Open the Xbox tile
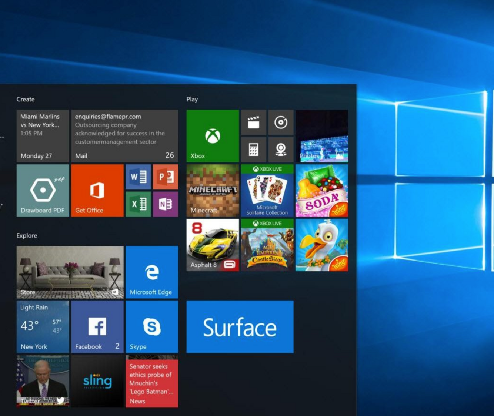Image resolution: width=494 pixels, height=416 pixels. (x=213, y=136)
